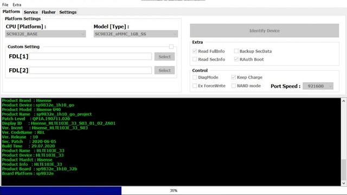
Task: Focus the FDL[1] path field
Action: [x=91, y=56]
